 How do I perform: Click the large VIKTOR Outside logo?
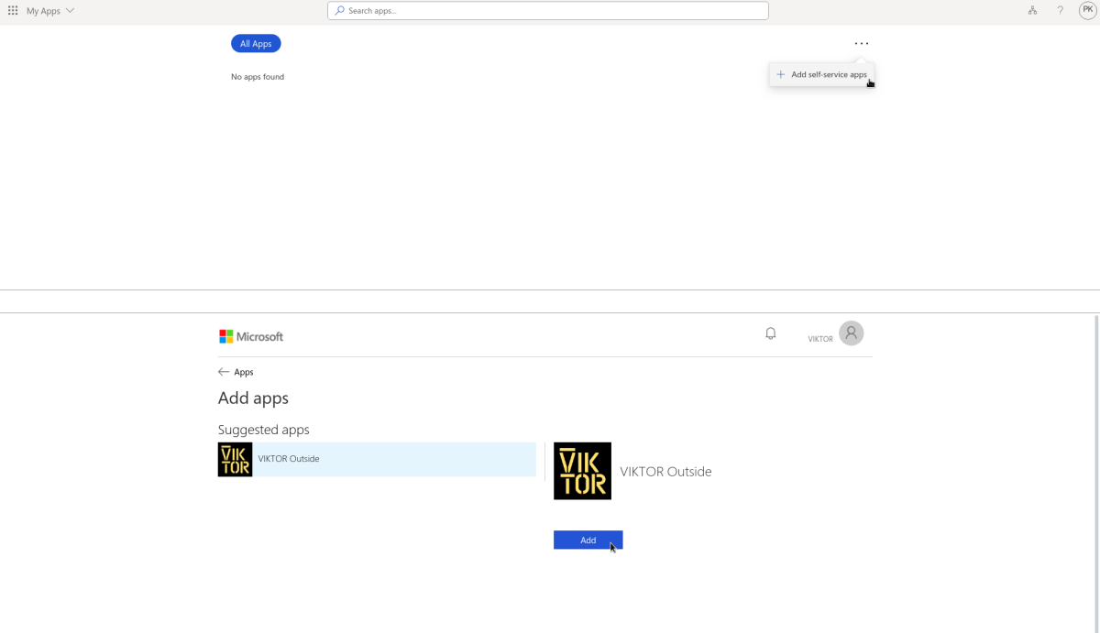(582, 471)
